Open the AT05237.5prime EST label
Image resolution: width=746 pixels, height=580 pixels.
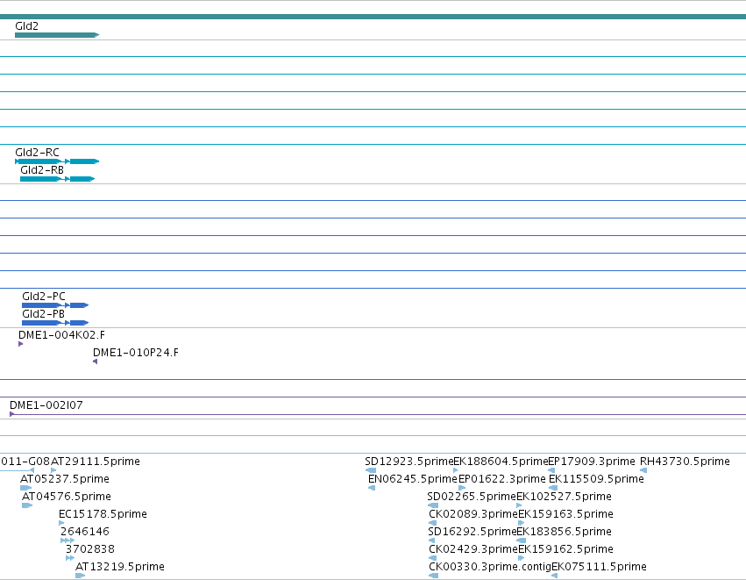[65, 479]
